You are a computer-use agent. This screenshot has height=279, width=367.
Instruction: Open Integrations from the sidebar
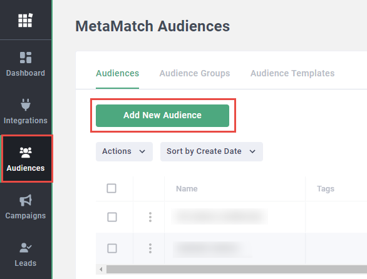pyautogui.click(x=26, y=111)
